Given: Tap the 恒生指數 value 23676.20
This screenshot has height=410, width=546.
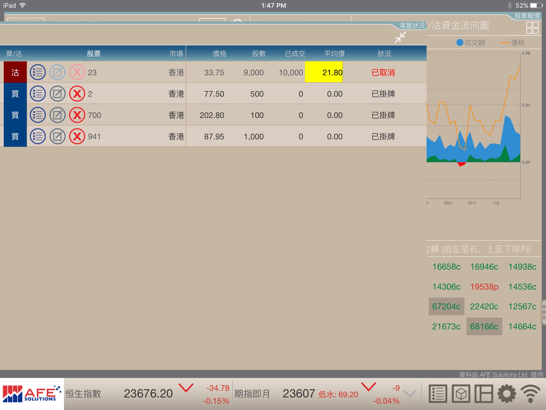Looking at the screenshot, I should [x=148, y=394].
